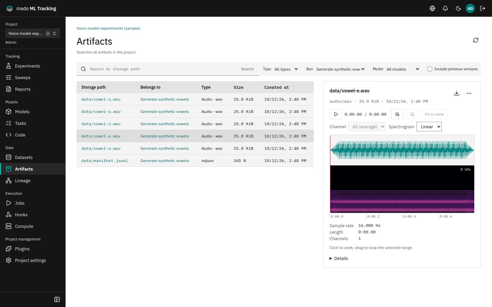492x307 pixels.
Task: Open Compute in the sidebar
Action: (x=33, y=226)
